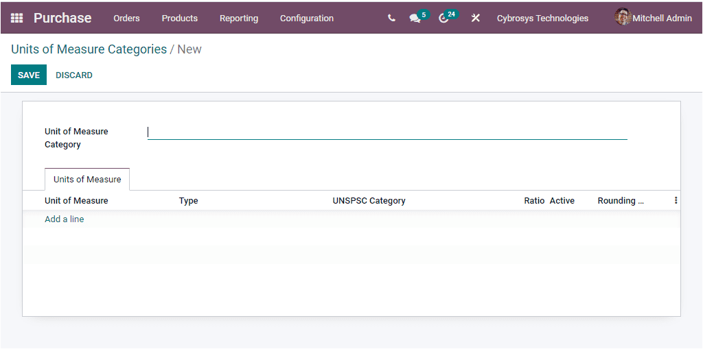Click the DISCARD button
The width and height of the screenshot is (703, 349).
(x=74, y=75)
